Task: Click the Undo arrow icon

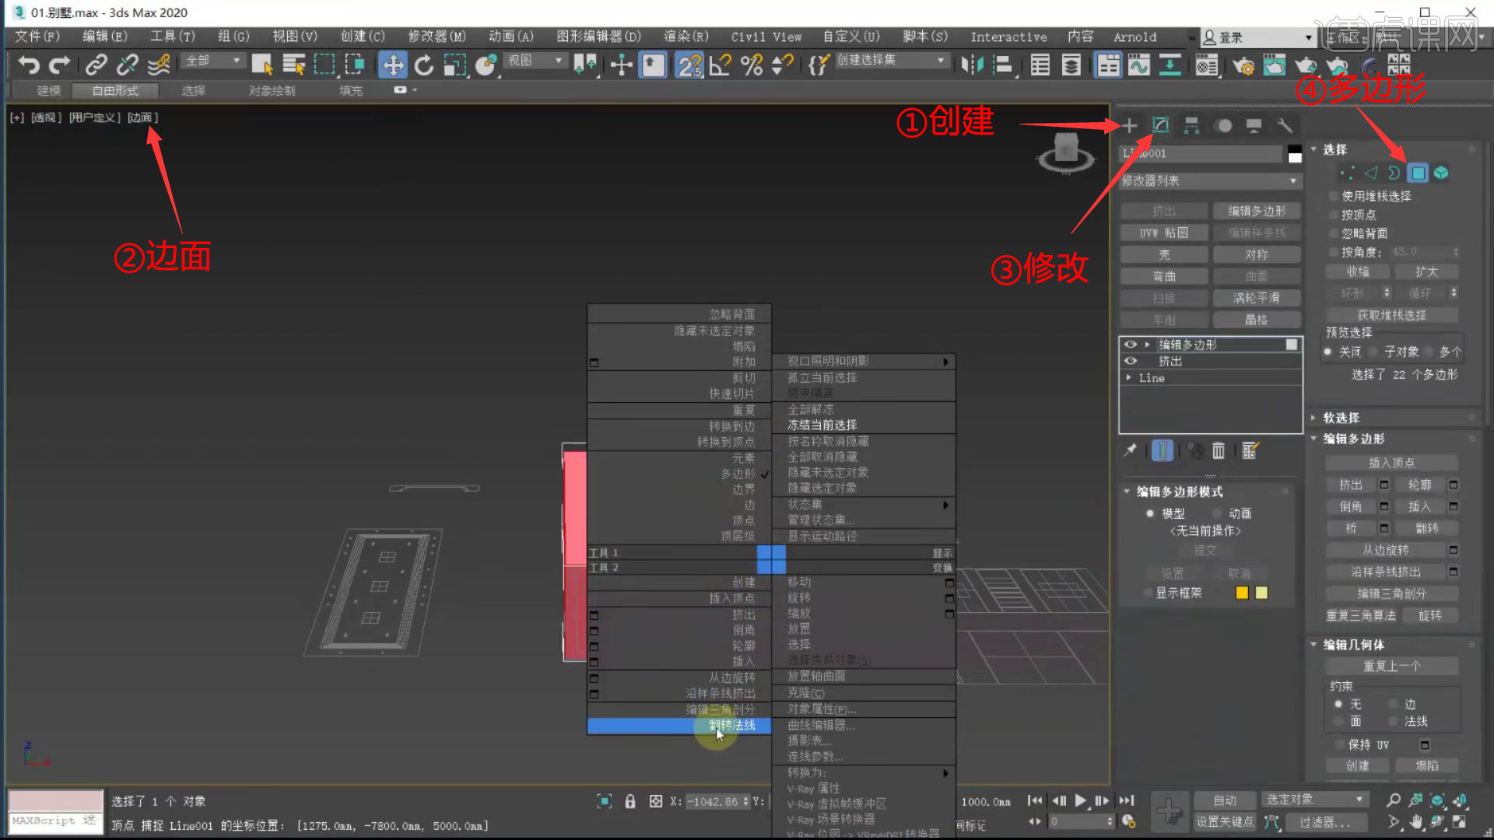Action: point(29,65)
